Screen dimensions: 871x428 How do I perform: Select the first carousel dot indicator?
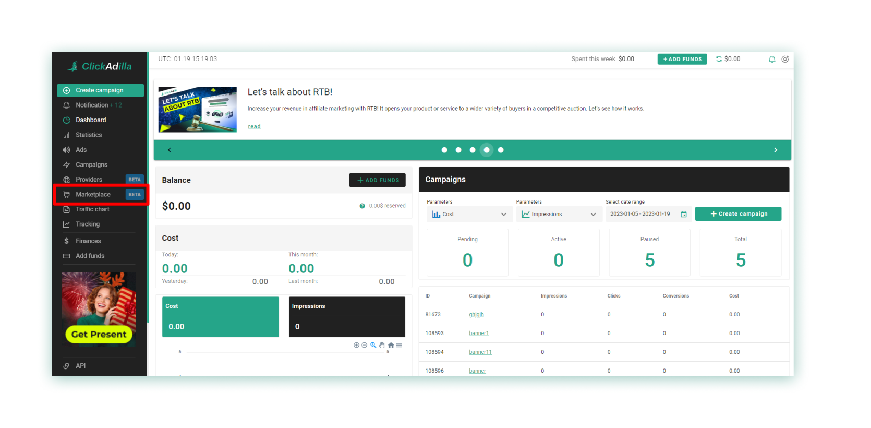pos(444,150)
